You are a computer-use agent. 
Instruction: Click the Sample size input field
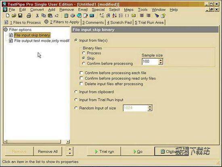pyautogui.click(x=150, y=61)
